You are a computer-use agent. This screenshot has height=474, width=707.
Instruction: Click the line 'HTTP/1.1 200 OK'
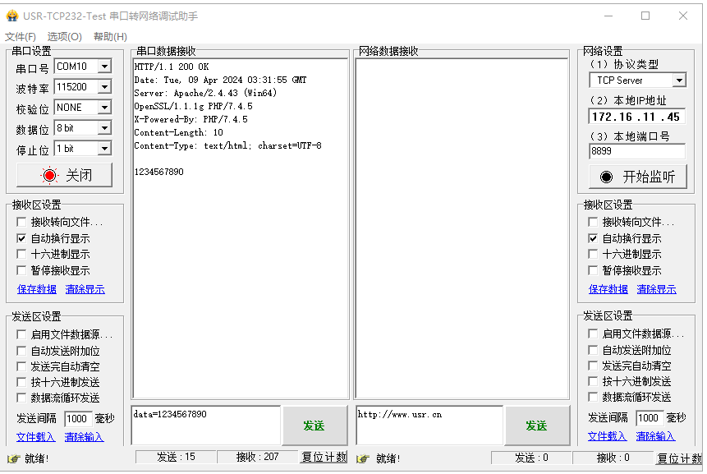click(x=172, y=67)
